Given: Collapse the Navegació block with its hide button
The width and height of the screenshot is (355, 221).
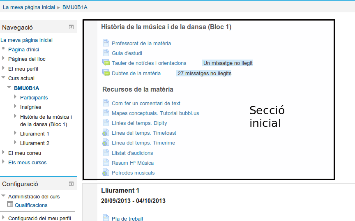Looking at the screenshot, I should [71, 27].
